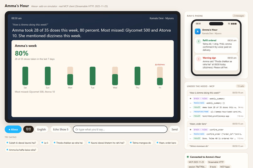Image resolution: width=253 pixels, height=168 pixels.
Task: Expand the 'Telma mangwa do' log entry
Action: tap(216, 146)
